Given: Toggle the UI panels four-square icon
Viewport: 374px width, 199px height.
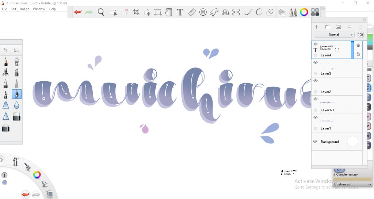Looking at the screenshot, I should (x=315, y=12).
